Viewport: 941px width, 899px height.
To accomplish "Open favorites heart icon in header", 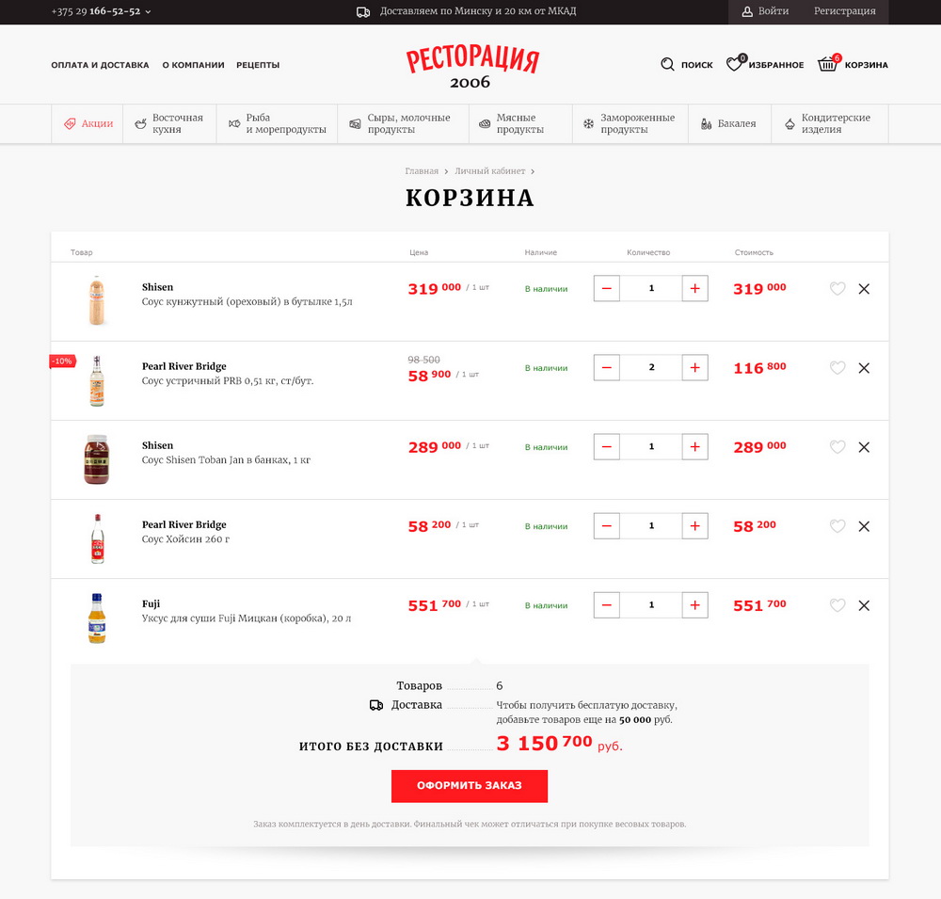I will pyautogui.click(x=736, y=63).
